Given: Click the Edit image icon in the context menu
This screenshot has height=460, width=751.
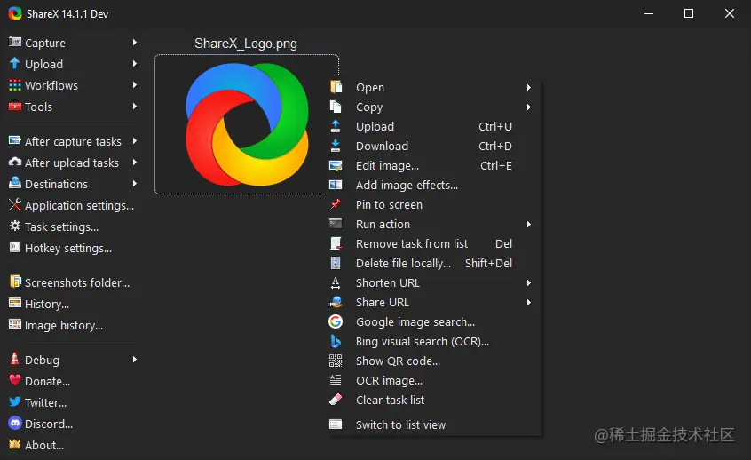Looking at the screenshot, I should [336, 165].
